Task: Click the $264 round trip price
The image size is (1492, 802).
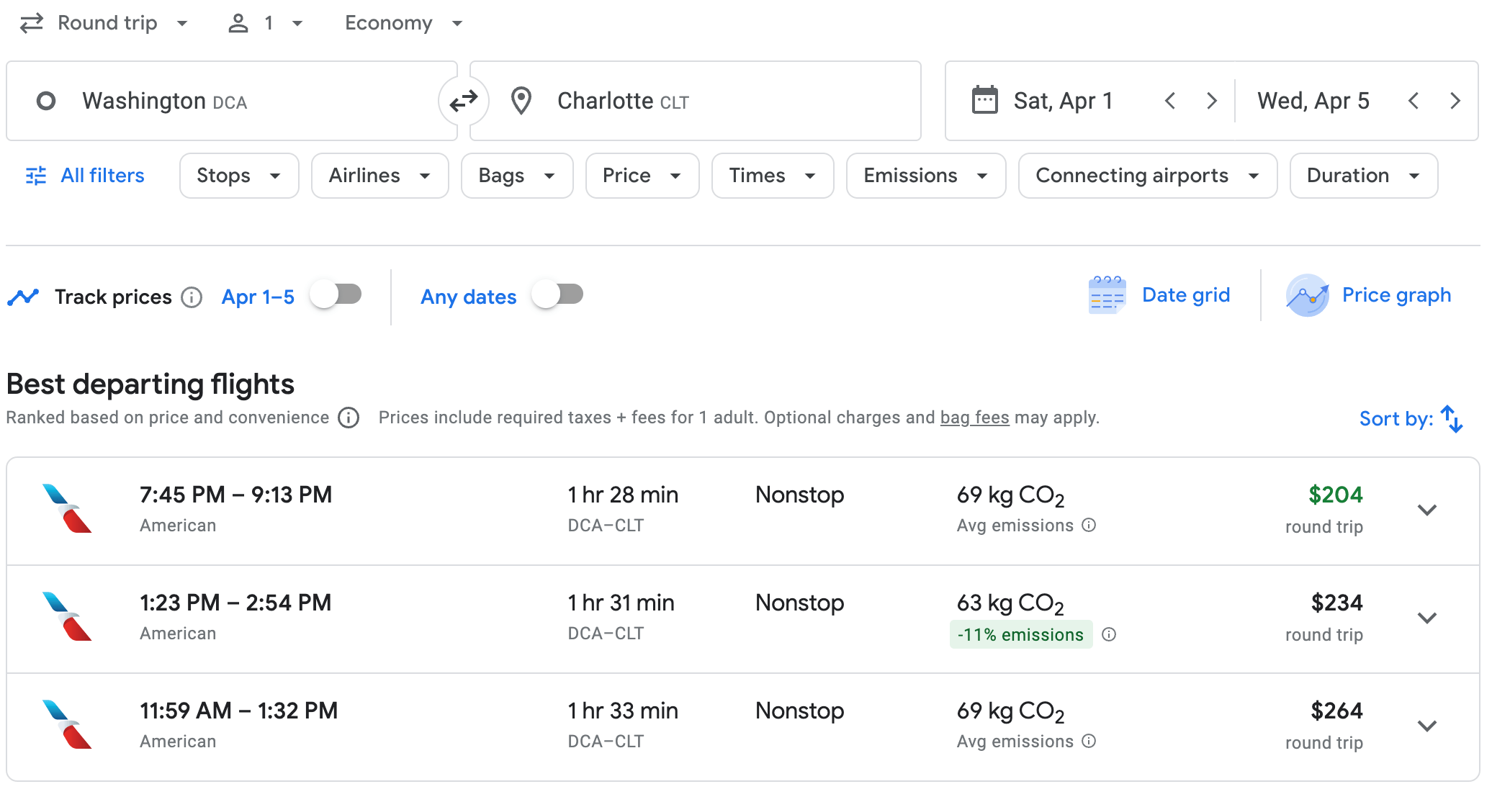Action: 1336,711
